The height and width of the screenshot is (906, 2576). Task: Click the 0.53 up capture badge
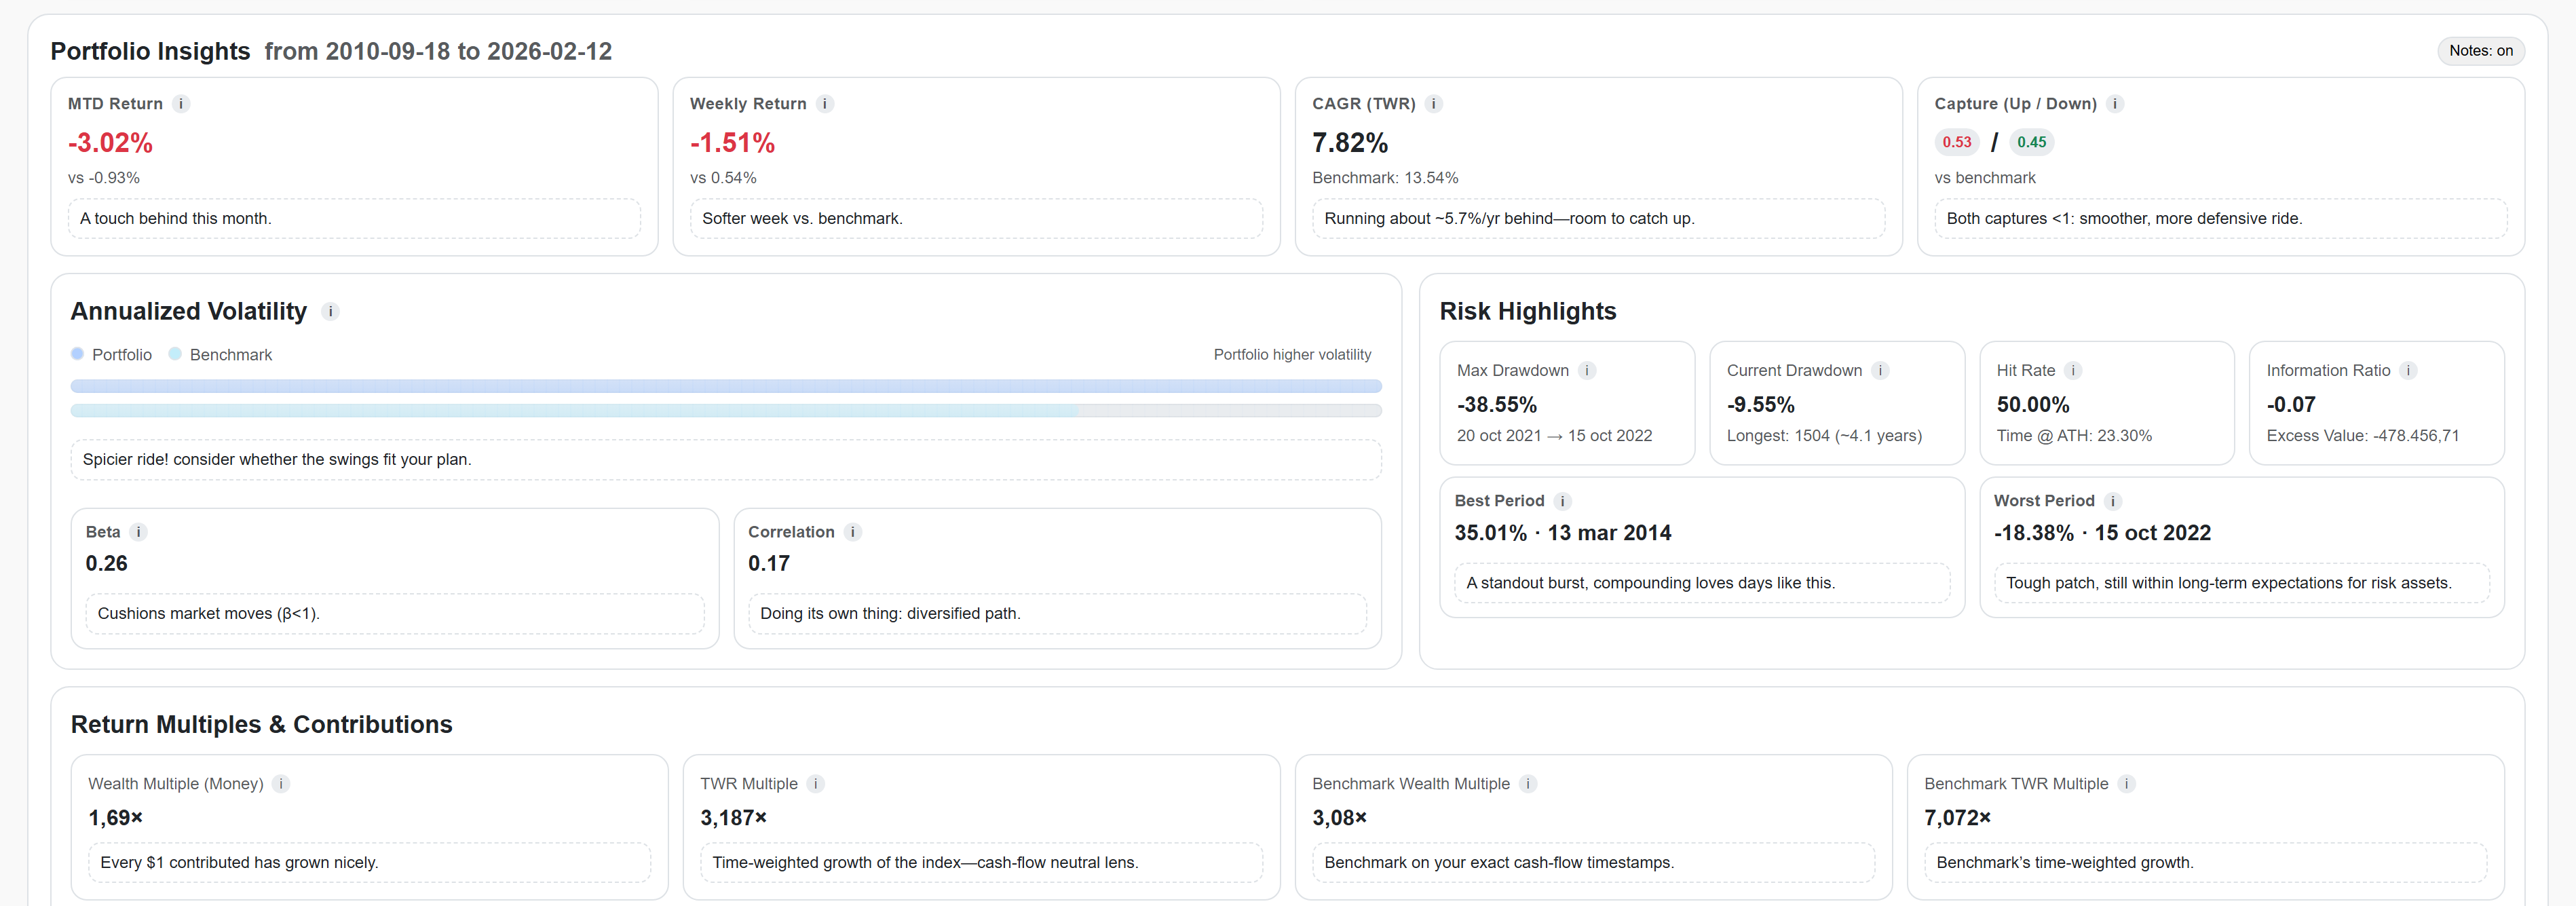click(x=1956, y=142)
